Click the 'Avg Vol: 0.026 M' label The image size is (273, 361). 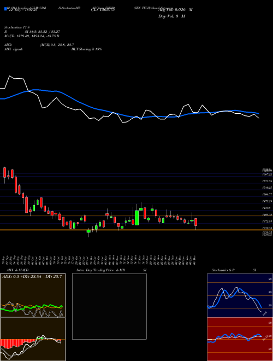(175, 10)
